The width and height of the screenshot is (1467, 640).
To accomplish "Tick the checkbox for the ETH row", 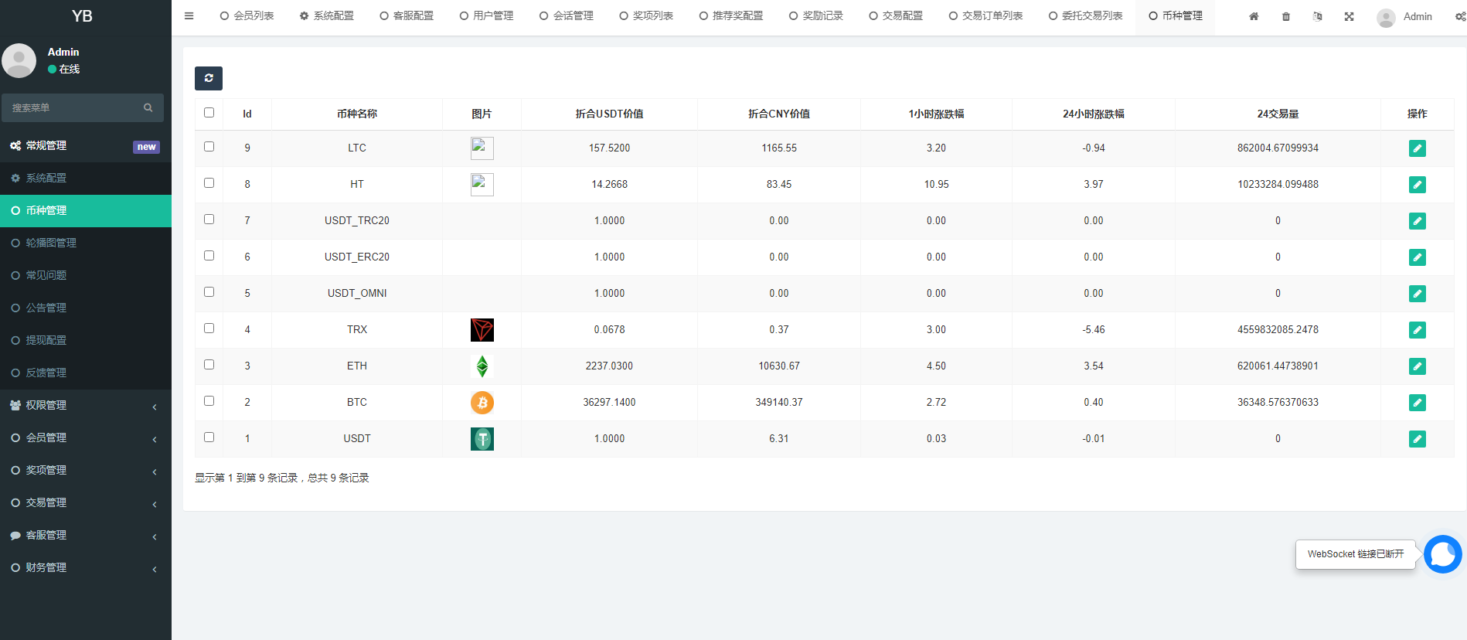I will (x=209, y=365).
